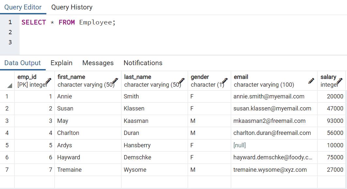The image size is (347, 189).
Task: Open the Messages tab
Action: tap(98, 63)
